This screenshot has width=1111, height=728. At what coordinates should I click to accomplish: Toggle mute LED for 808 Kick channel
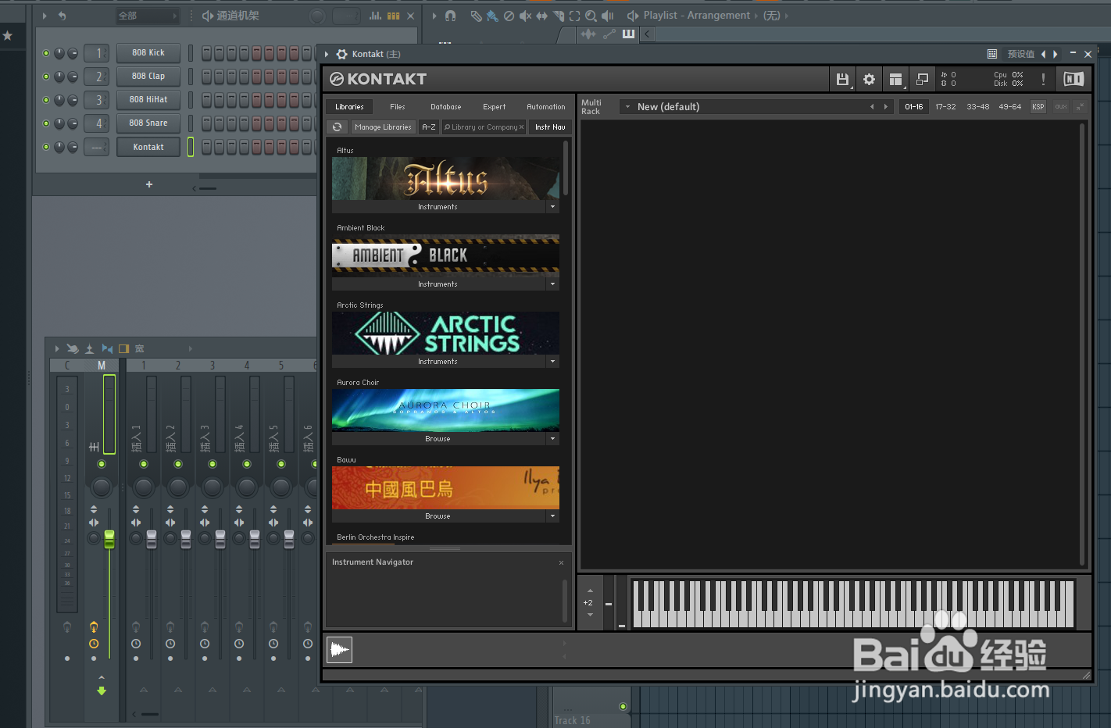[46, 53]
